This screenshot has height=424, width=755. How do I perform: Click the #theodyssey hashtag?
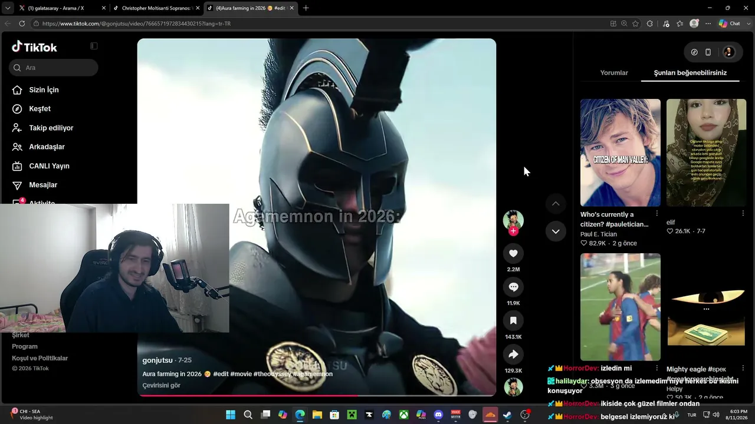(x=272, y=374)
